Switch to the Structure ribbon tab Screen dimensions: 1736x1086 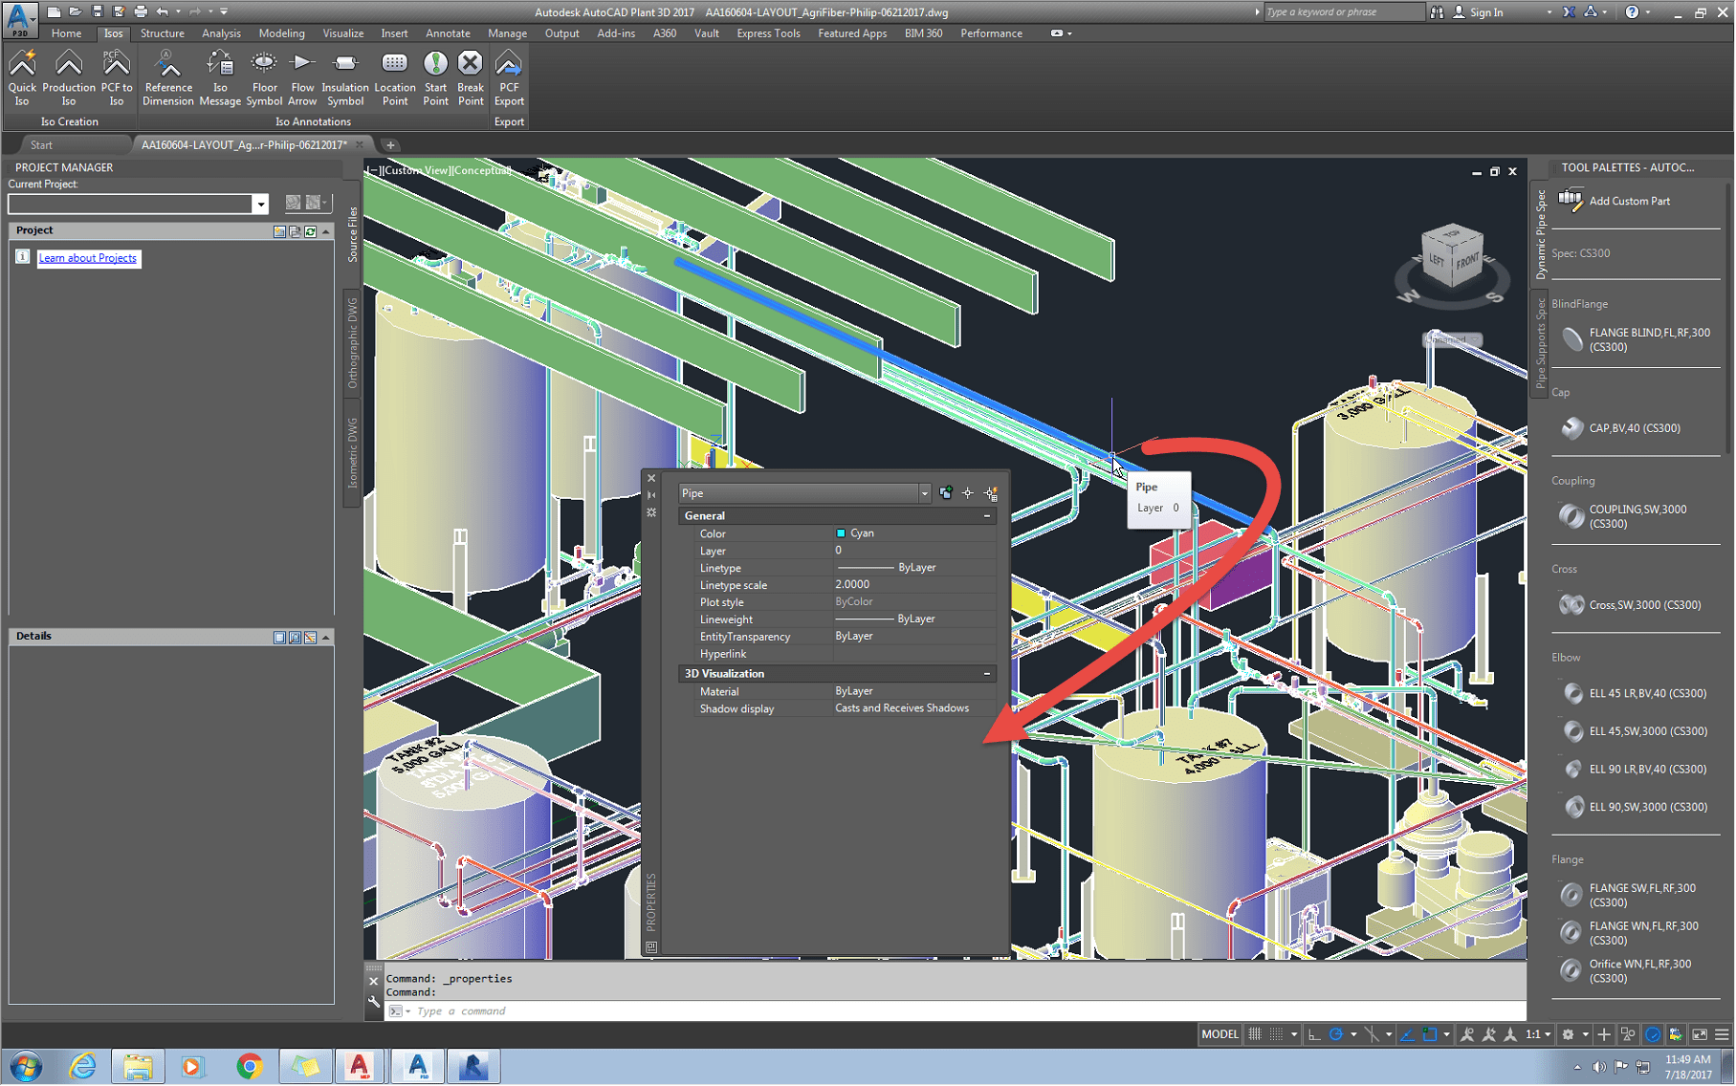click(163, 33)
